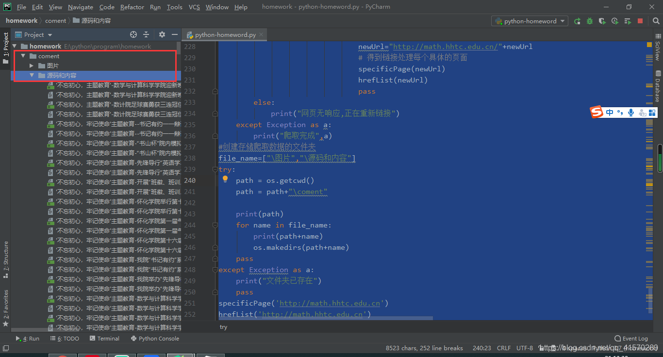Open the Project panel settings gear

[x=162, y=34]
